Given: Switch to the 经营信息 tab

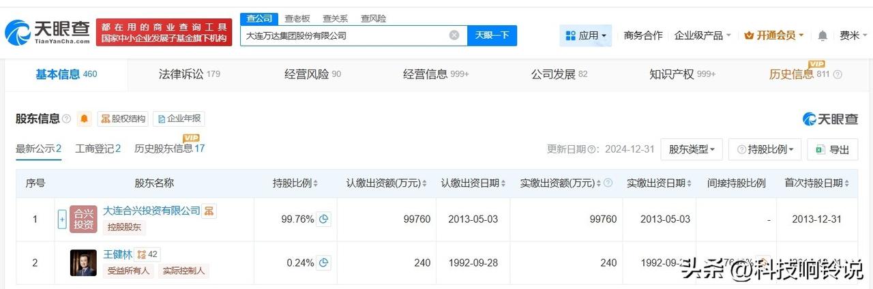Looking at the screenshot, I should 436,74.
